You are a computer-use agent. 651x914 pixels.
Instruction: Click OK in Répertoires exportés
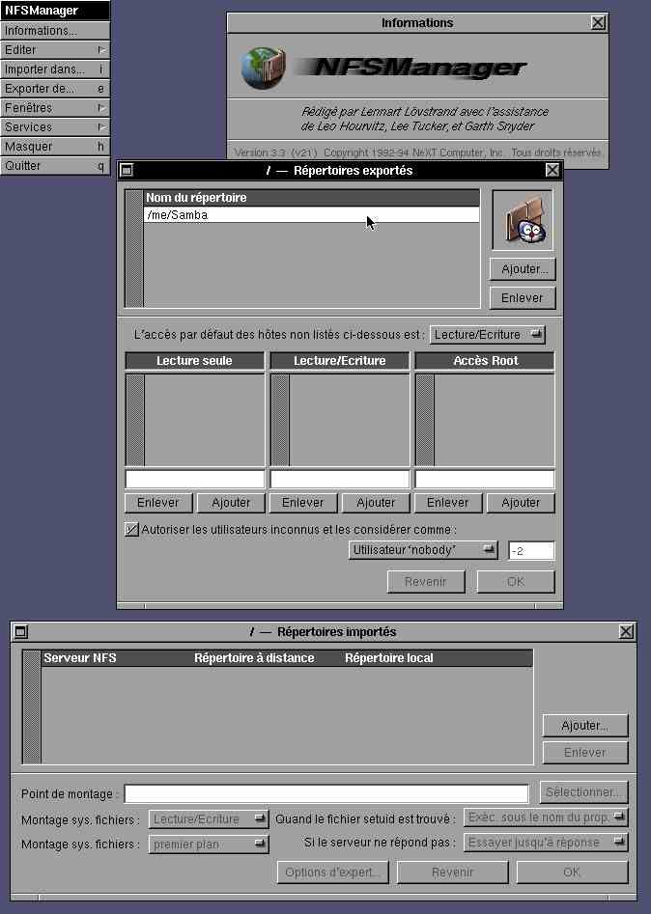516,582
